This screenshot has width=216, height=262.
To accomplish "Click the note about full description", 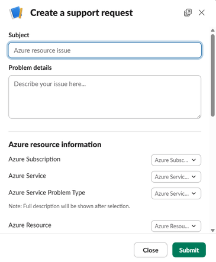I will pos(69,206).
